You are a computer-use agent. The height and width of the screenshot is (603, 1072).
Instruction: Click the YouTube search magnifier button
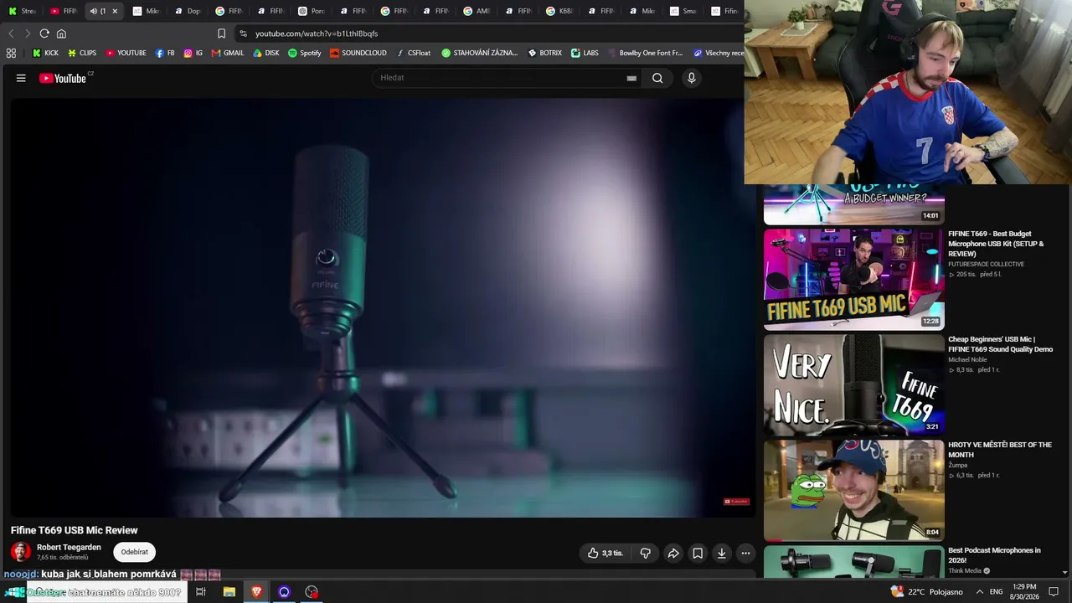click(x=657, y=78)
